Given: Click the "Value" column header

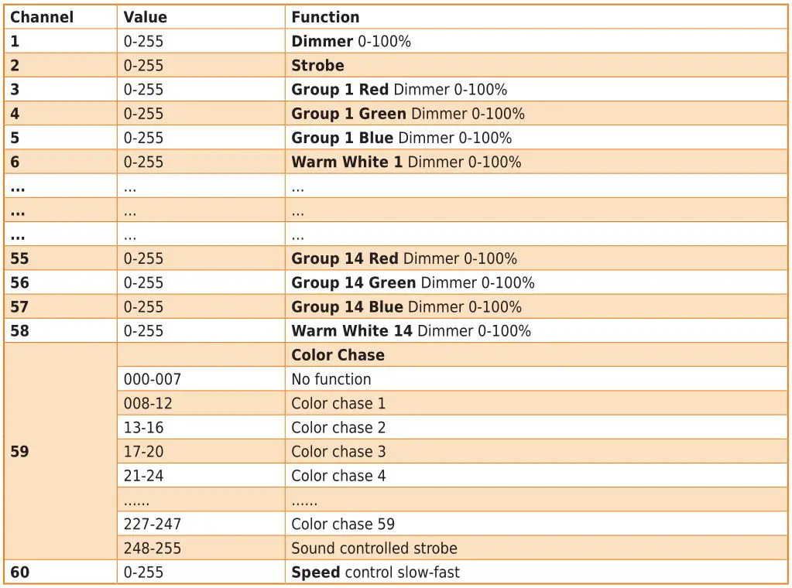Looking at the screenshot, I should coord(146,17).
